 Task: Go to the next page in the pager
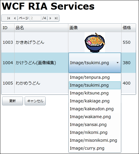pos(50,18)
